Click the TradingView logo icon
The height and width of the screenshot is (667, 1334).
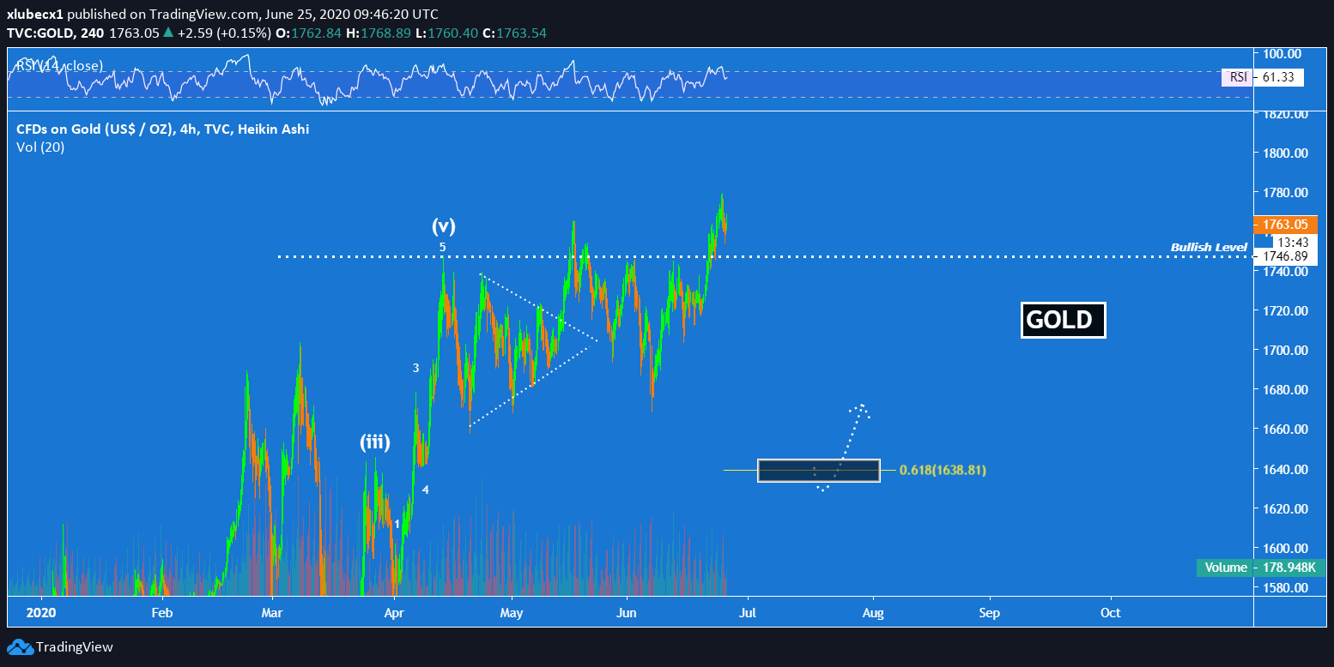pyautogui.click(x=19, y=647)
